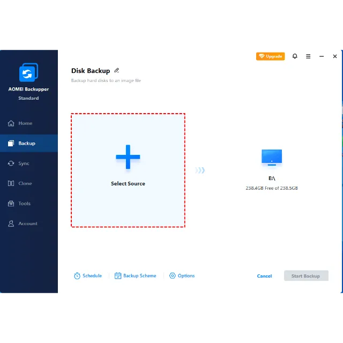The height and width of the screenshot is (343, 343).
Task: Open the Sync section
Action: point(24,163)
